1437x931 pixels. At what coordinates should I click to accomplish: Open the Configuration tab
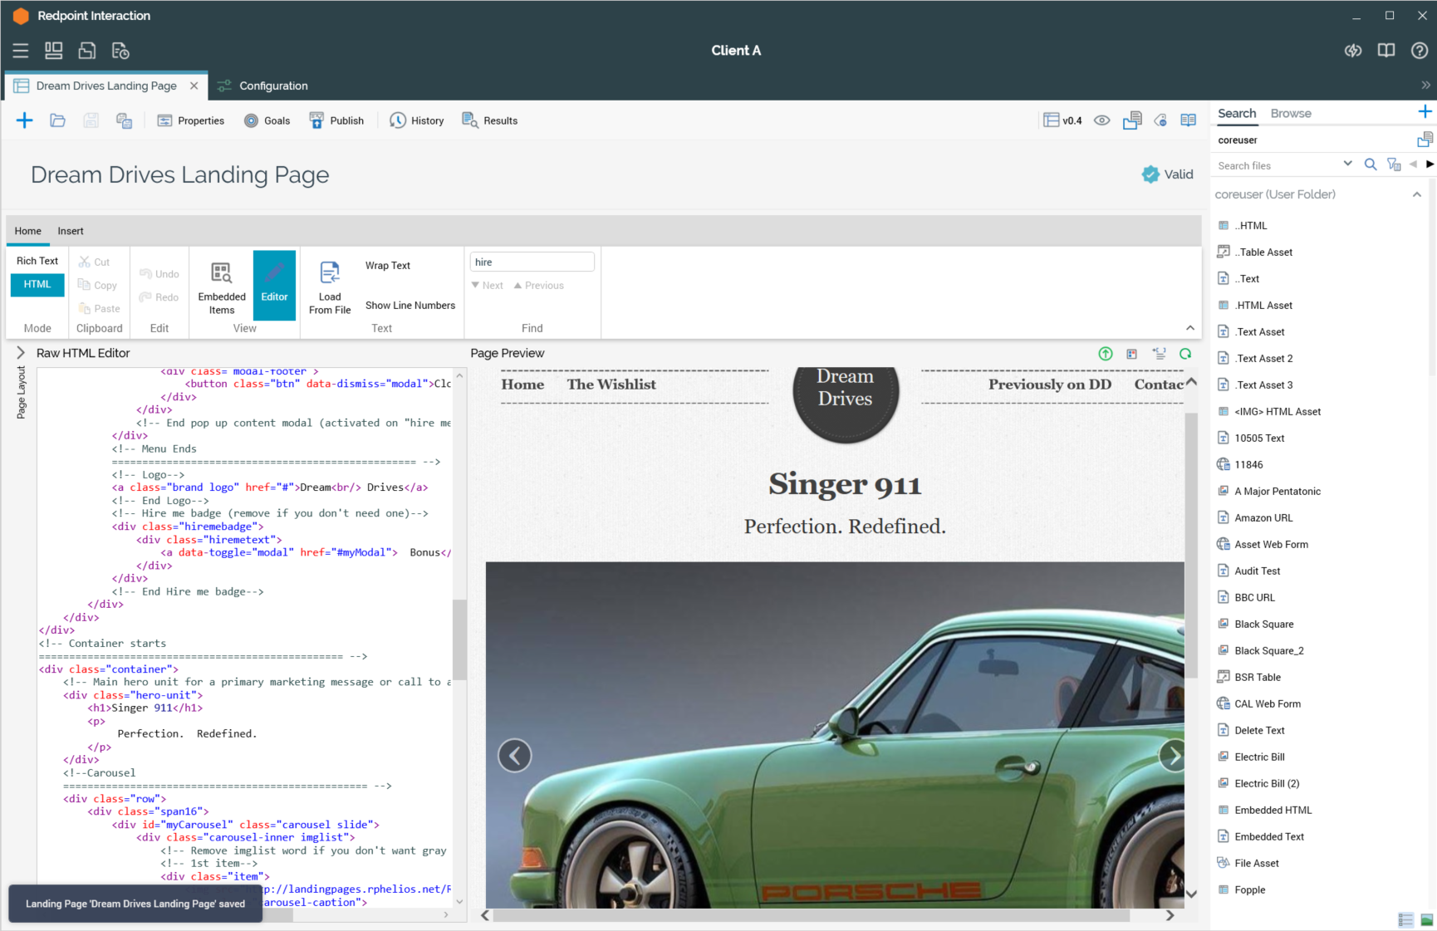273,86
